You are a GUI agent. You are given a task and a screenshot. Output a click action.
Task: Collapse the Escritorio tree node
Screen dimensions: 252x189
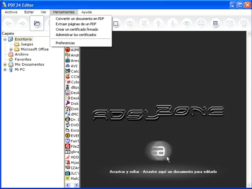(5, 39)
